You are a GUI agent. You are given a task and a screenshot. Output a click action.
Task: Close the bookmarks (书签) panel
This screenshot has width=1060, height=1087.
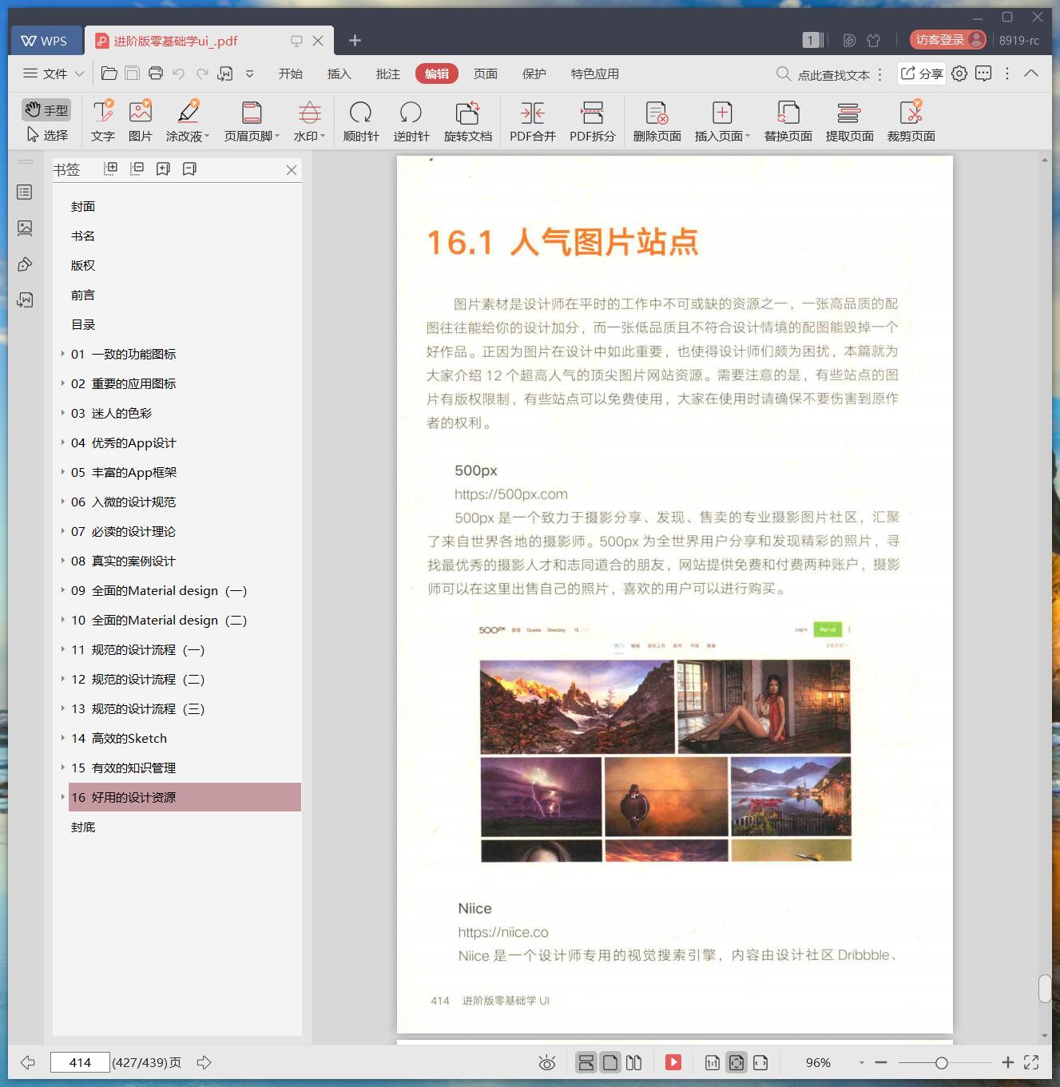point(292,170)
